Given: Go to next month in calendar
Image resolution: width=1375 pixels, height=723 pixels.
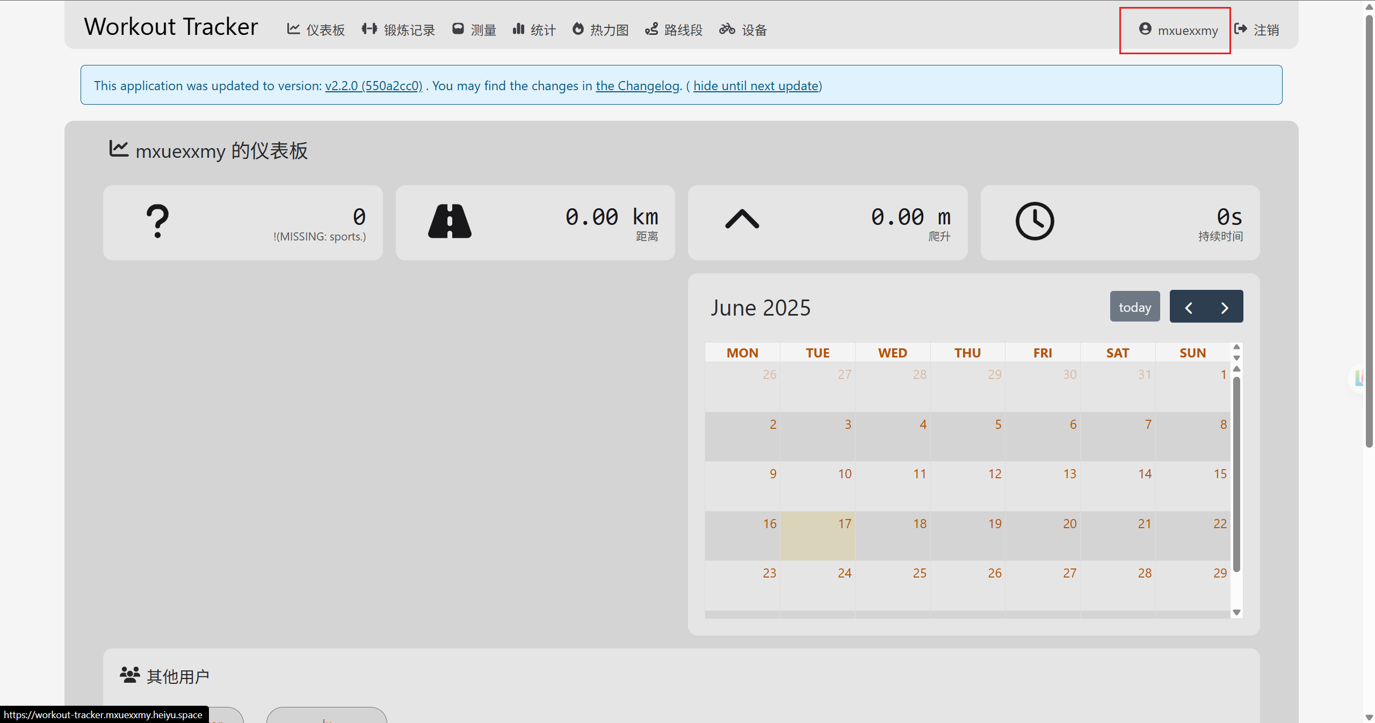Looking at the screenshot, I should [x=1225, y=307].
